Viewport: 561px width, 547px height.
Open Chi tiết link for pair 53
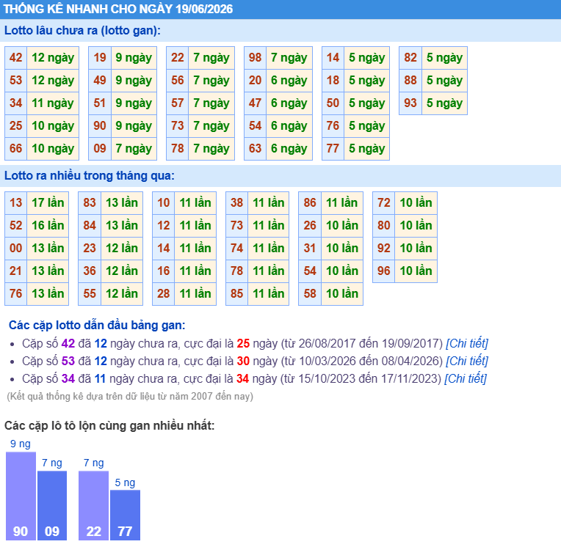[x=466, y=361]
